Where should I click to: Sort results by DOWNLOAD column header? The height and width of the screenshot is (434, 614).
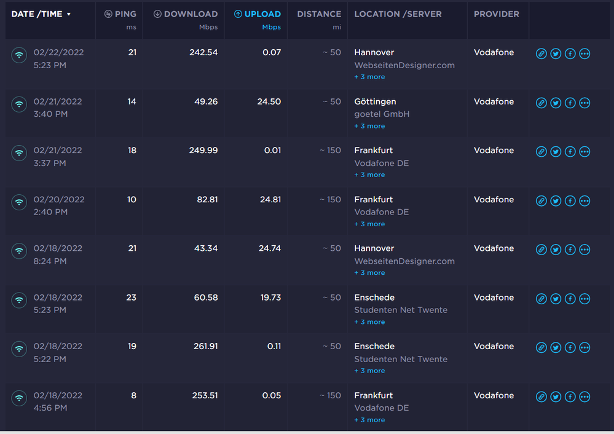coord(186,14)
